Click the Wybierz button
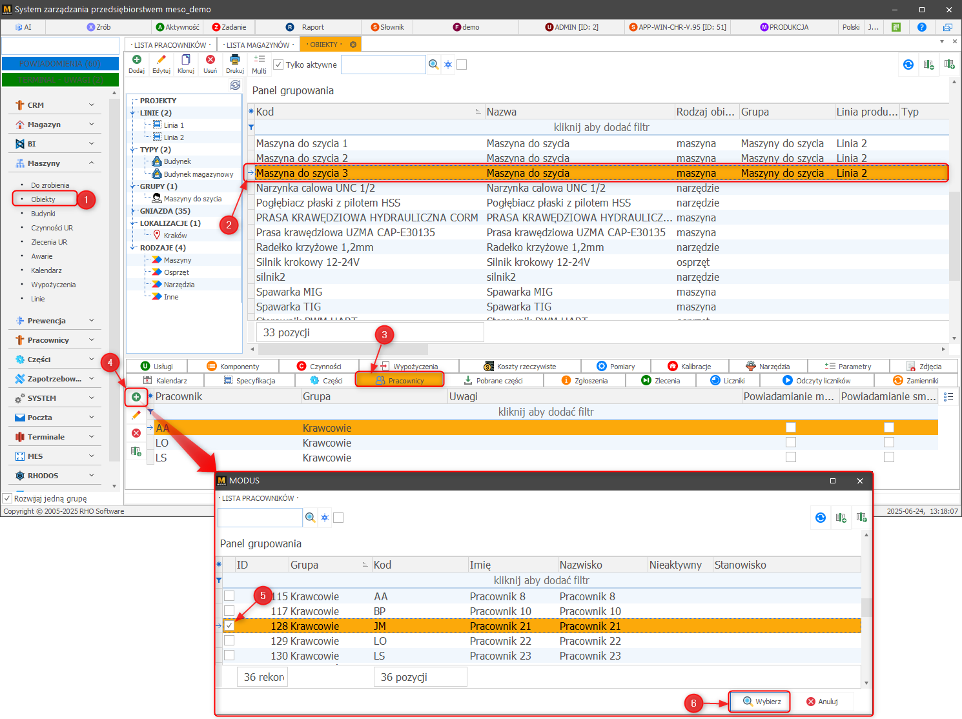 click(x=761, y=702)
